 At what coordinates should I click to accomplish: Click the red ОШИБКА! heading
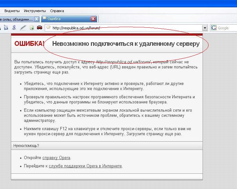[29, 44]
